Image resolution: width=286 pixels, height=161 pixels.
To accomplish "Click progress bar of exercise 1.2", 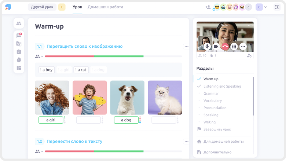I will 113,151.
